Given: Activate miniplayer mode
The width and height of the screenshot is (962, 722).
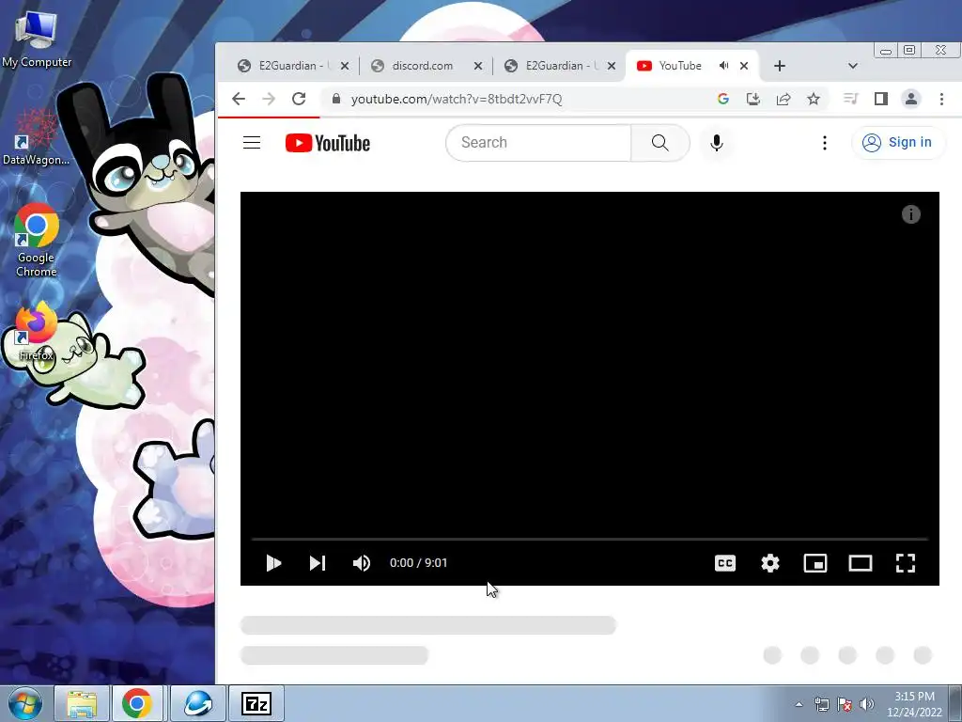Looking at the screenshot, I should pos(815,563).
